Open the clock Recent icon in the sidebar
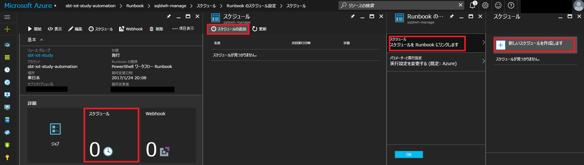584x165 pixels. point(7,70)
